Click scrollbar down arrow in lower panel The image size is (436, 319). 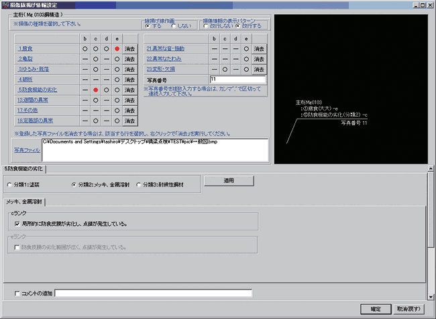[x=431, y=297]
